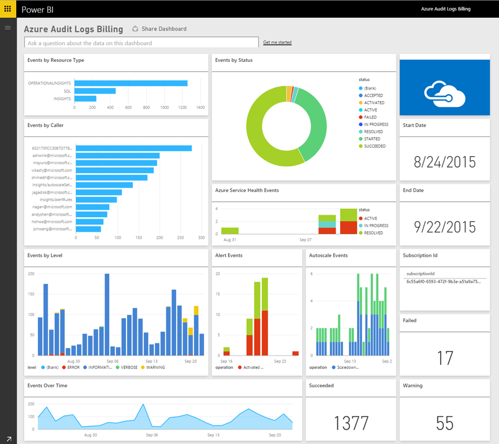This screenshot has width=499, height=444.
Task: Click the Q&A question input box
Action: click(141, 42)
